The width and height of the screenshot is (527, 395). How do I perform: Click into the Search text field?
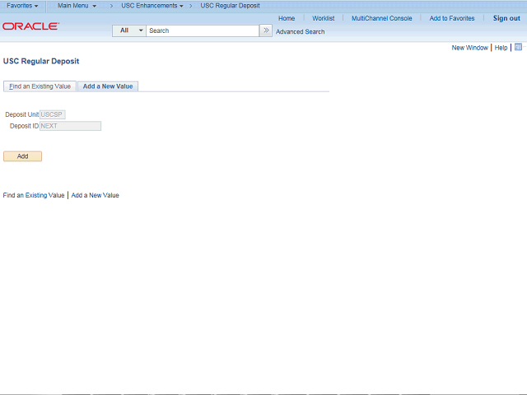tap(203, 30)
